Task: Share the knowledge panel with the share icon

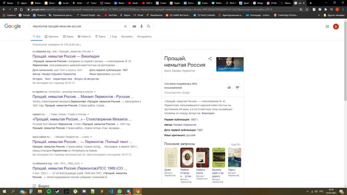Action: tap(210, 58)
